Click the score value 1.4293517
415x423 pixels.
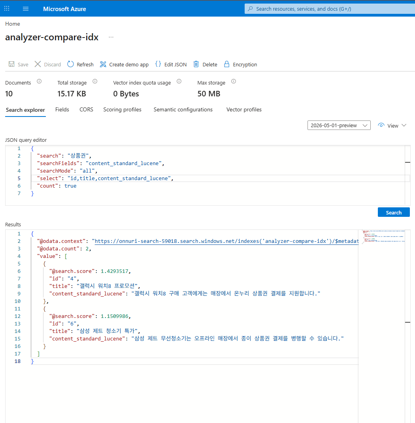point(115,271)
